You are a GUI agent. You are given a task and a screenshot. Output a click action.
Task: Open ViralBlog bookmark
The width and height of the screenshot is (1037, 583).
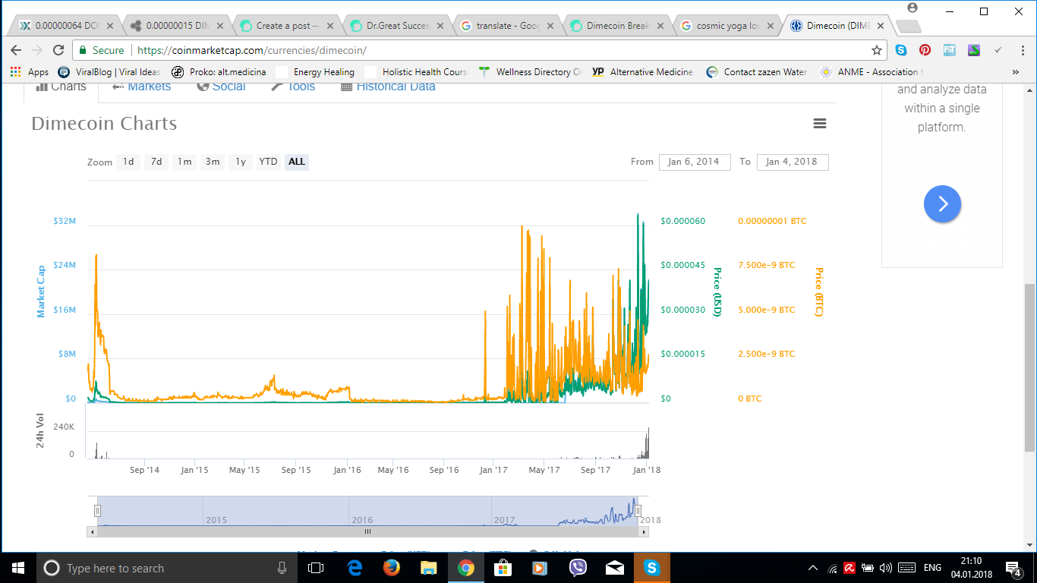pos(109,72)
